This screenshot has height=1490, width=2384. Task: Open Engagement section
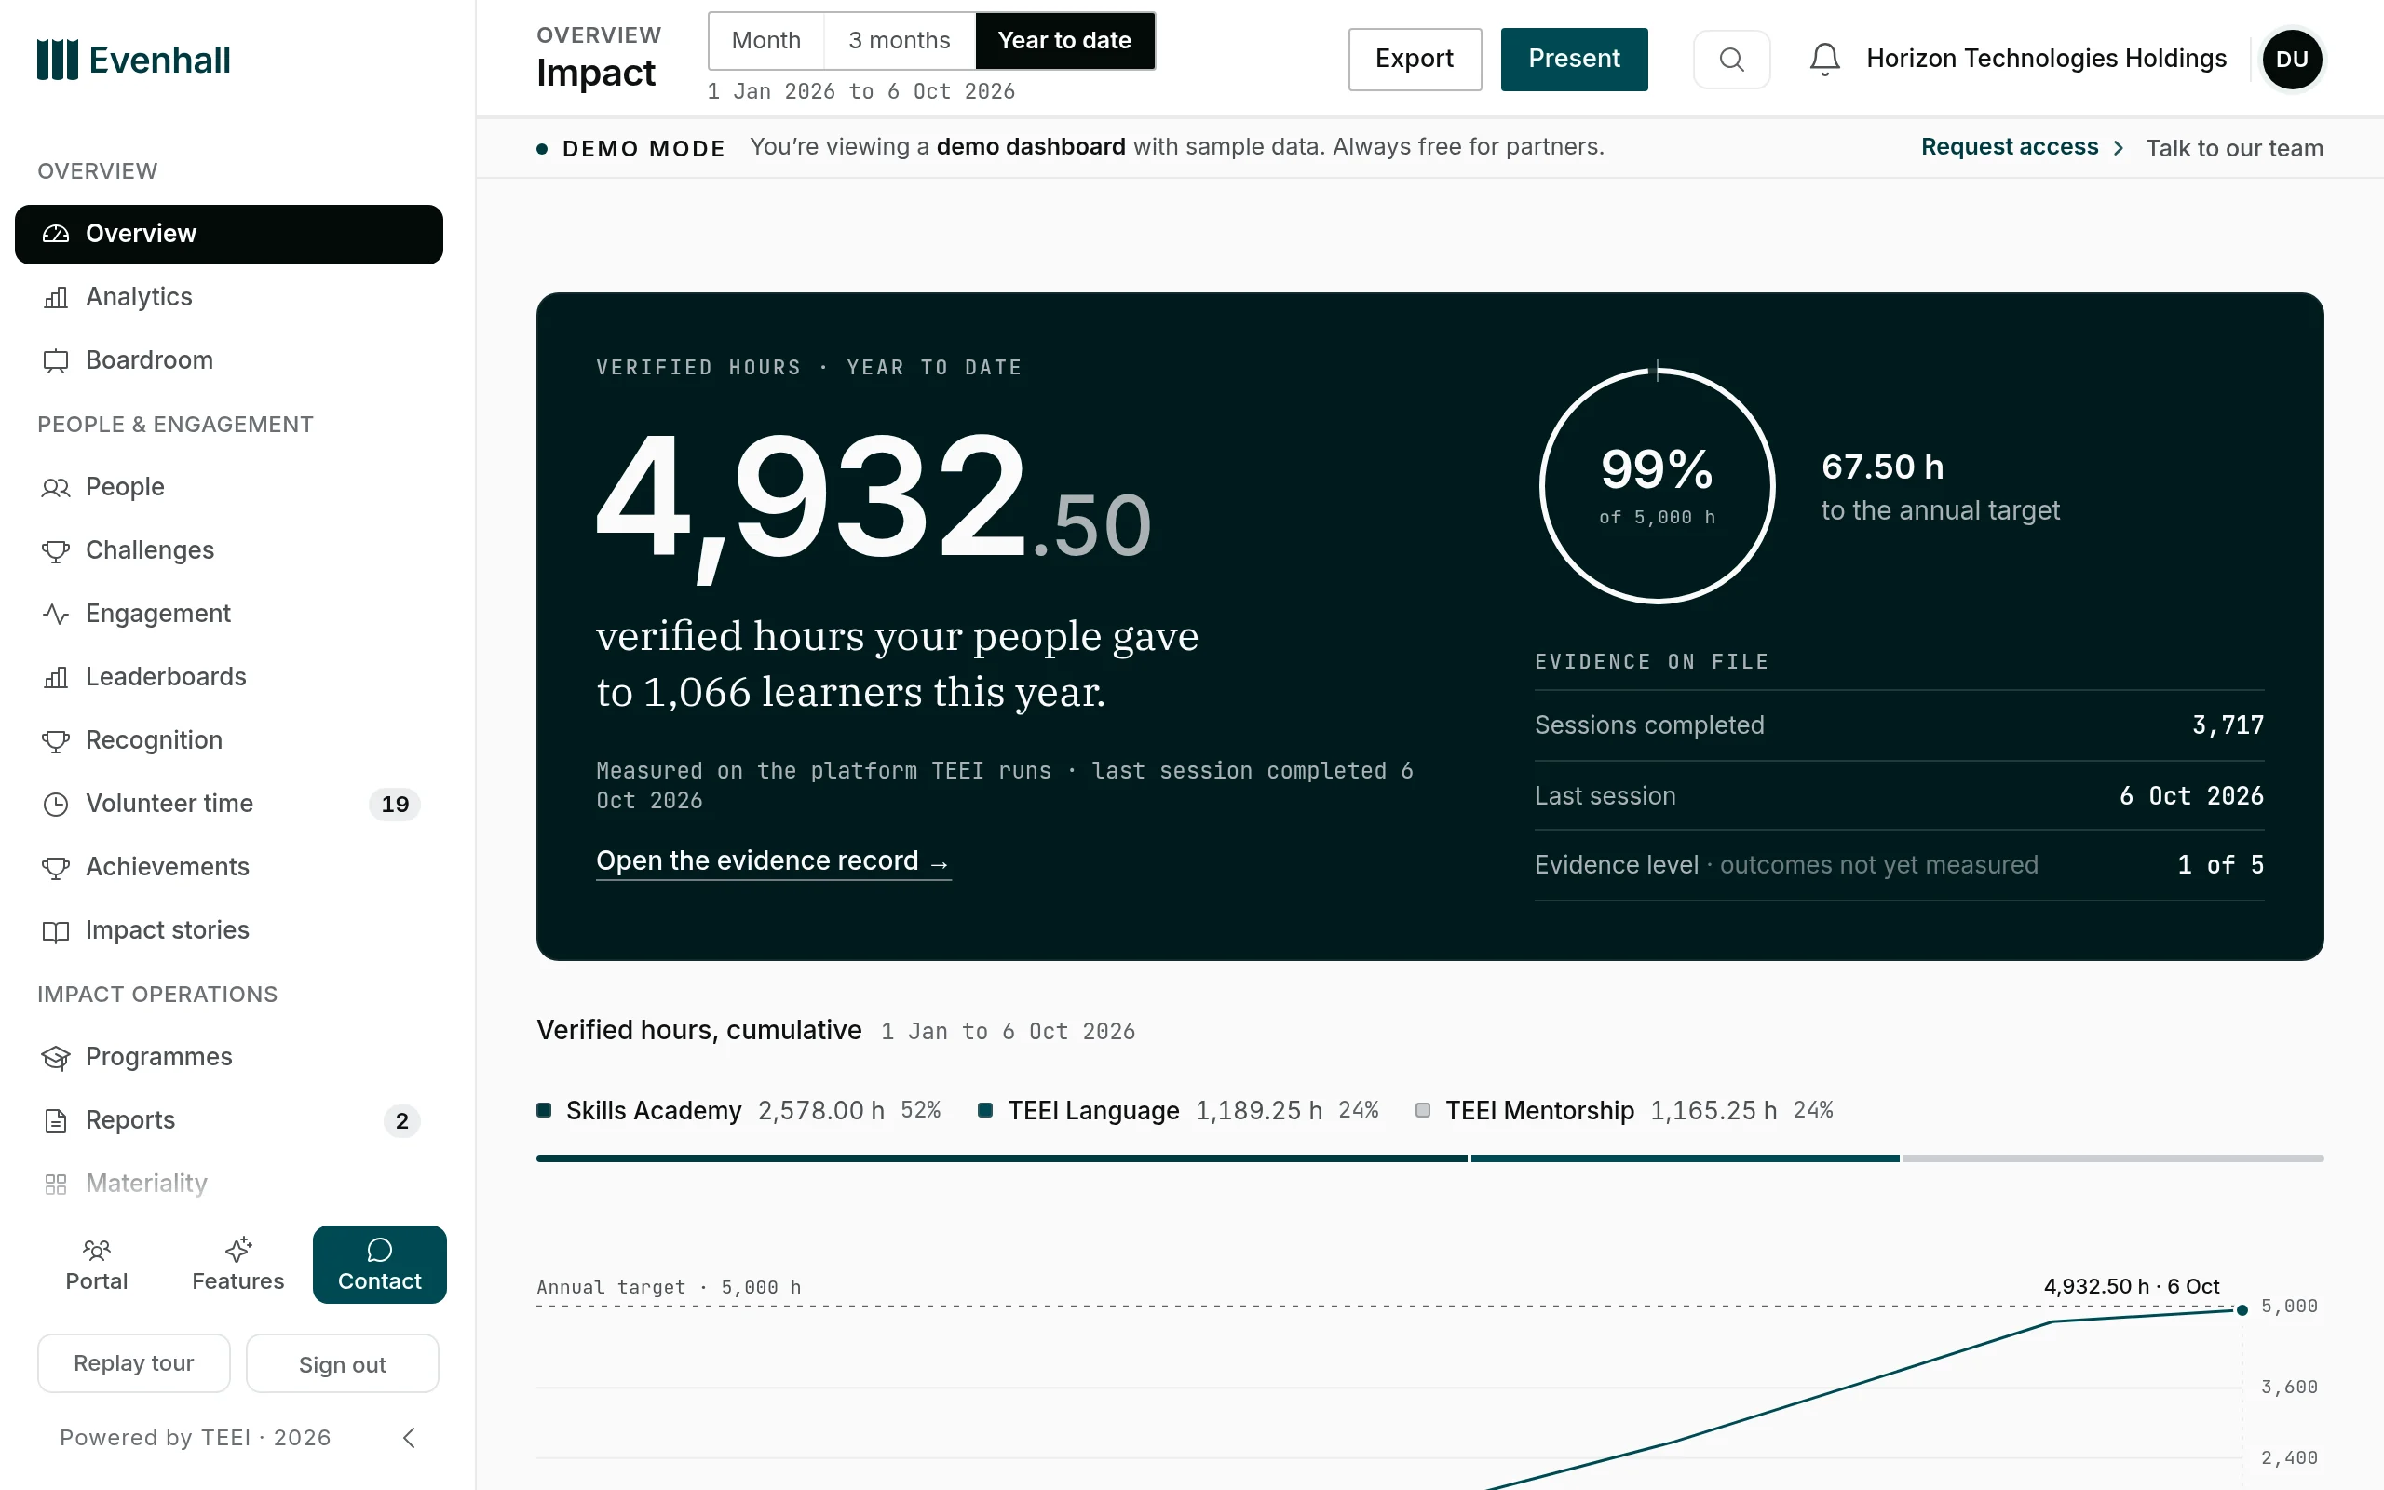point(228,613)
